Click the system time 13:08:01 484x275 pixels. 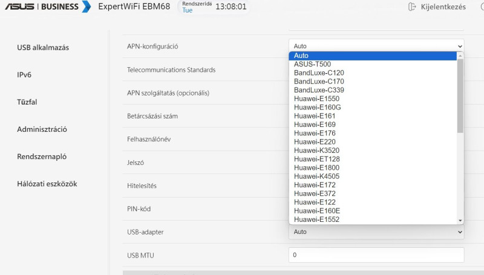pyautogui.click(x=231, y=7)
